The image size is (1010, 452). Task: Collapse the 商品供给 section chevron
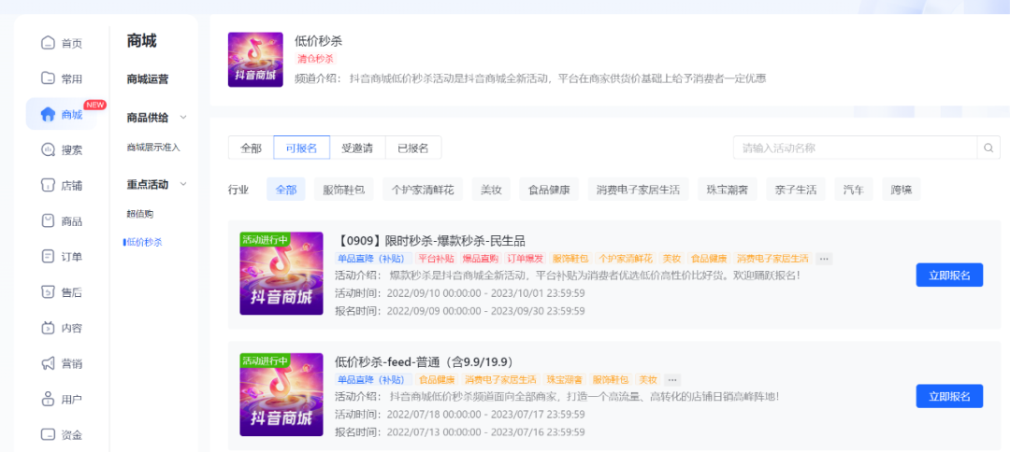[x=183, y=117]
